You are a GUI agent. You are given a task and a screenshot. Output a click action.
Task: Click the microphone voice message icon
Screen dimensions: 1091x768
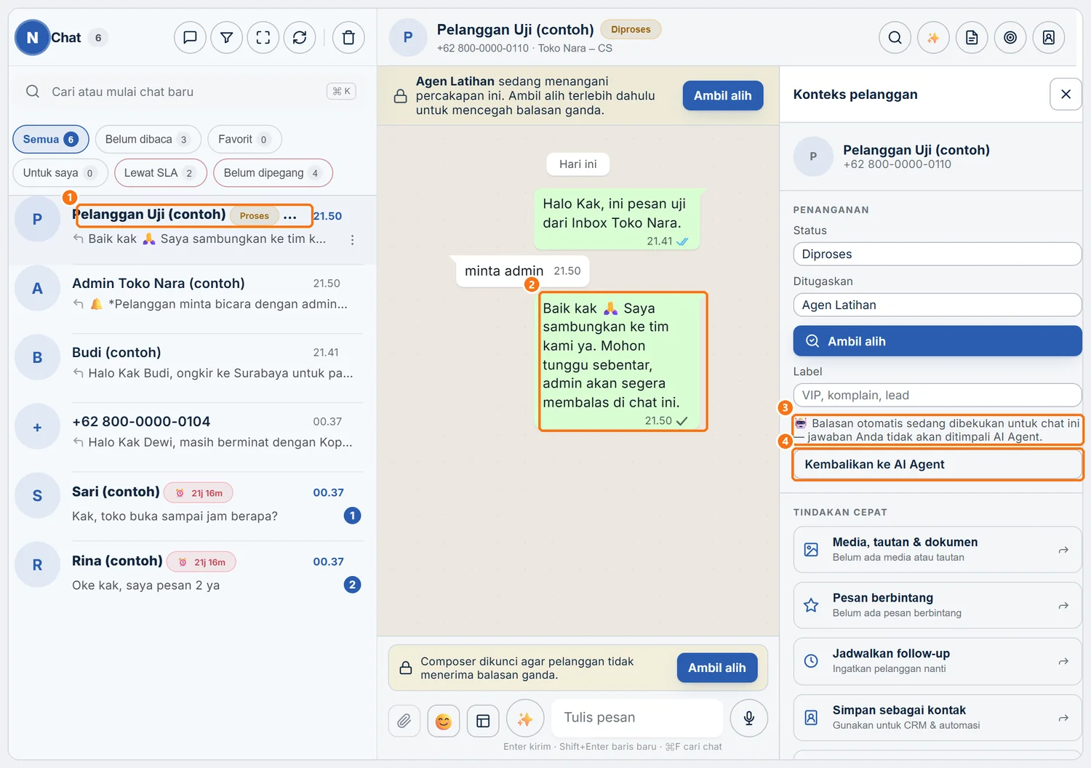(749, 719)
